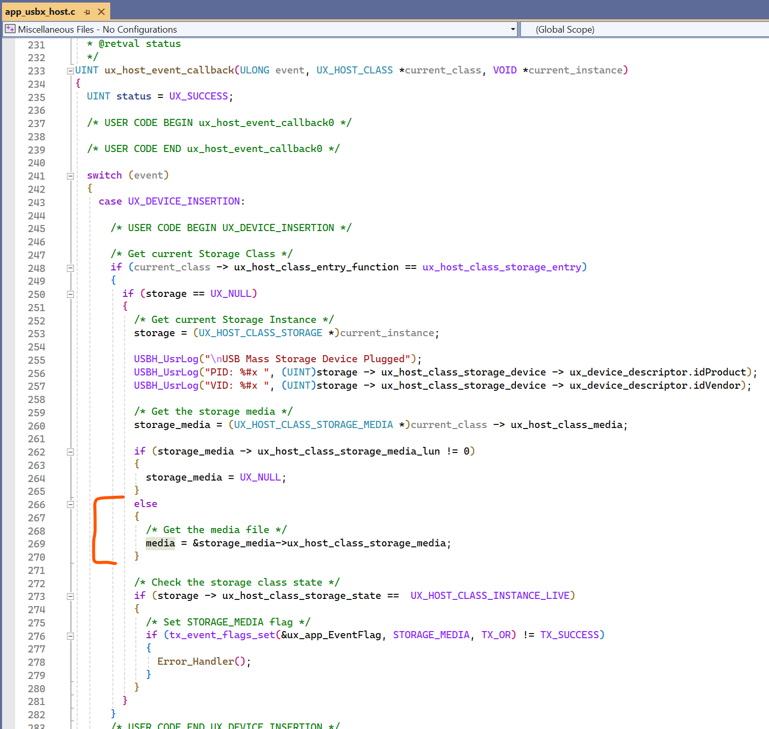Click the 'switch' keyword on line 241
The height and width of the screenshot is (729, 769).
tap(104, 175)
